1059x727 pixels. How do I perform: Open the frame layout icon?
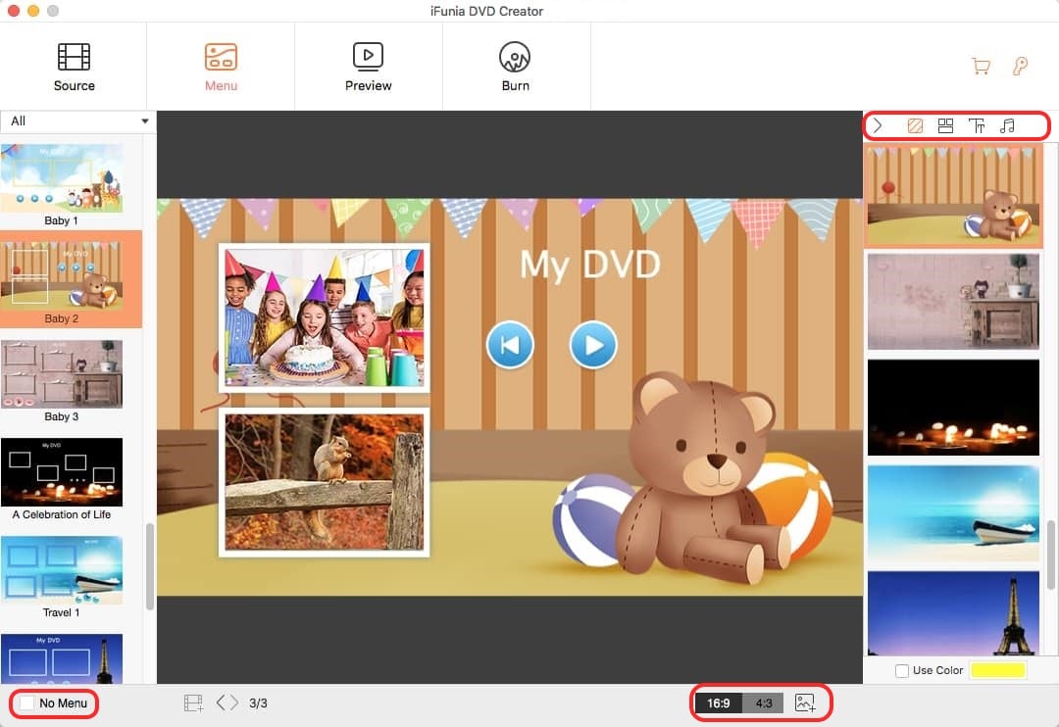(x=945, y=126)
